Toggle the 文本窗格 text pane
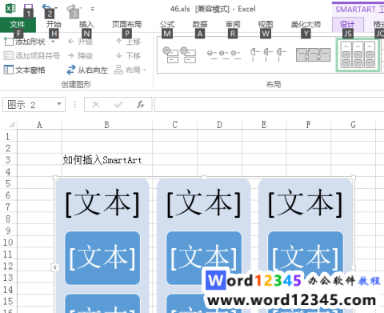The image size is (384, 313). (25, 70)
